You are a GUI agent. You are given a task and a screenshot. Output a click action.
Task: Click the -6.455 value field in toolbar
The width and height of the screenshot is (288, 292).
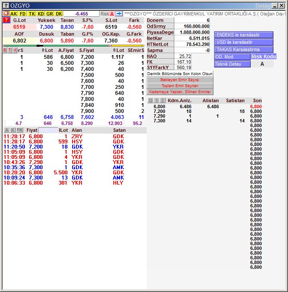tap(82, 14)
